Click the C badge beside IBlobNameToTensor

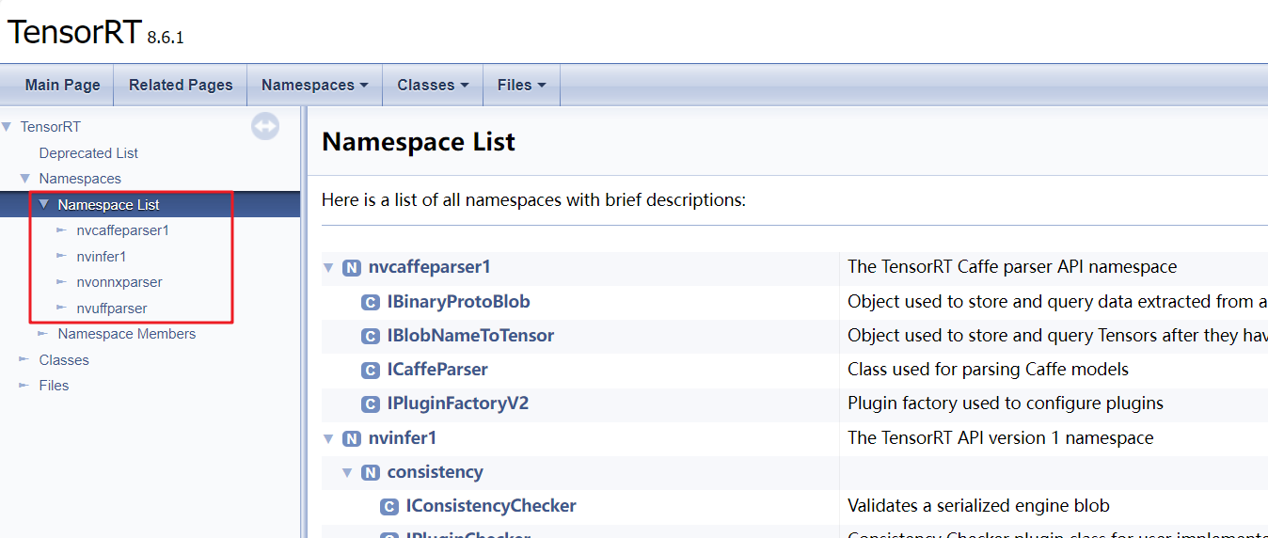371,336
